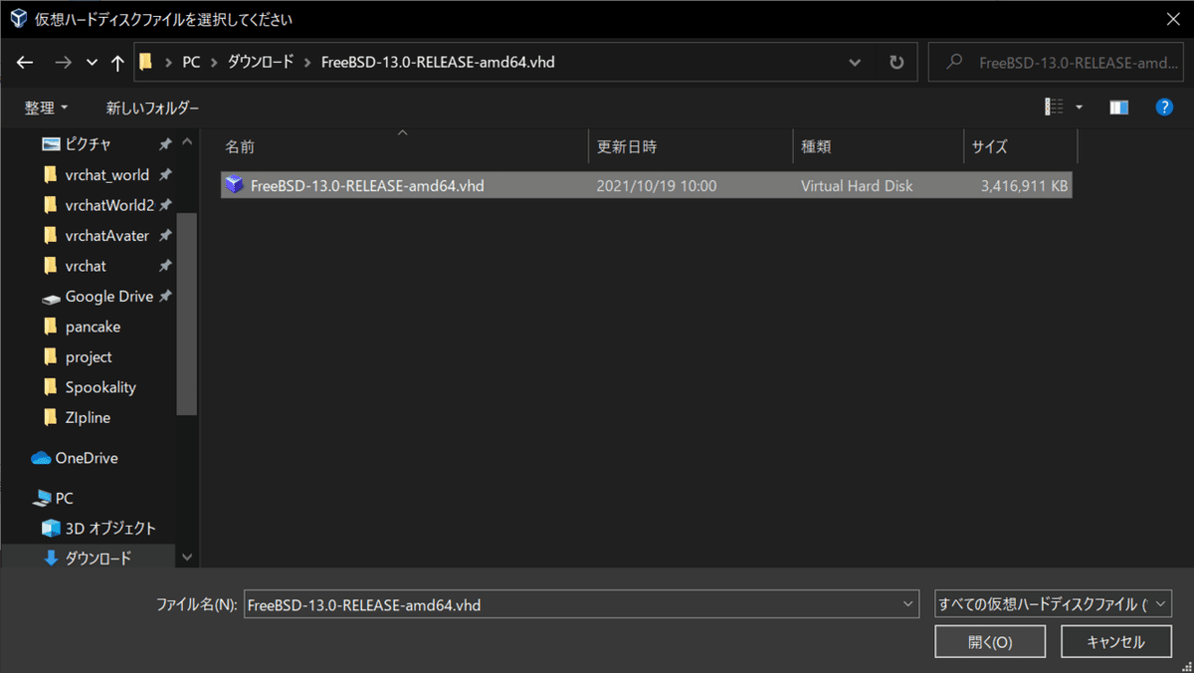Click the sidebar scrollbar thumb
Image resolution: width=1194 pixels, height=673 pixels.
pos(187,313)
